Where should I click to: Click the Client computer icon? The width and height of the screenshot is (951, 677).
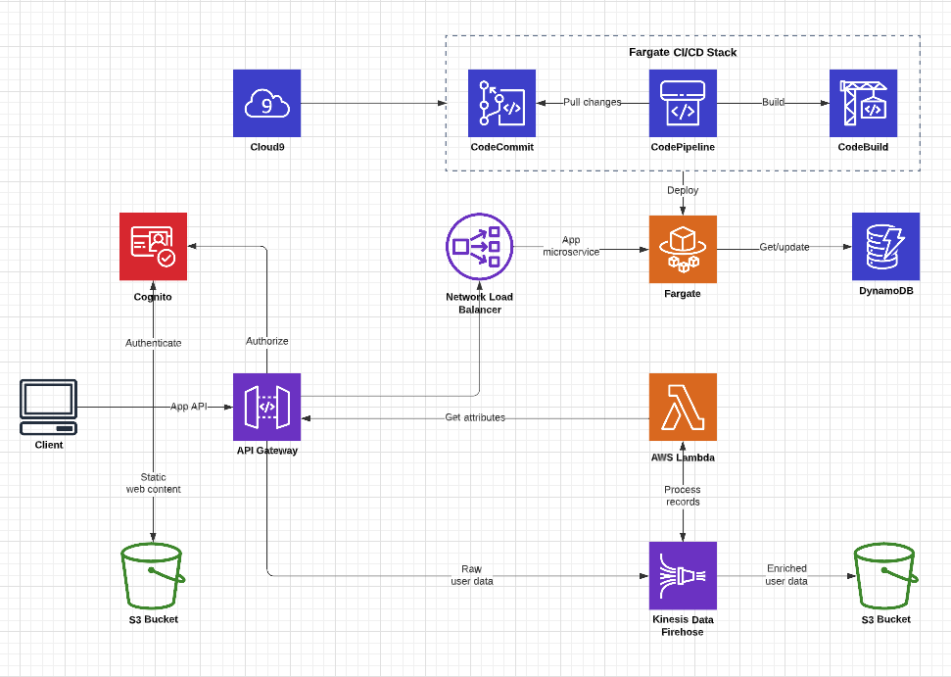(x=47, y=404)
